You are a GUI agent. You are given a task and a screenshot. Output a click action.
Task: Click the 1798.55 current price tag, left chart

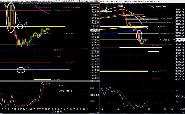(95, 30)
